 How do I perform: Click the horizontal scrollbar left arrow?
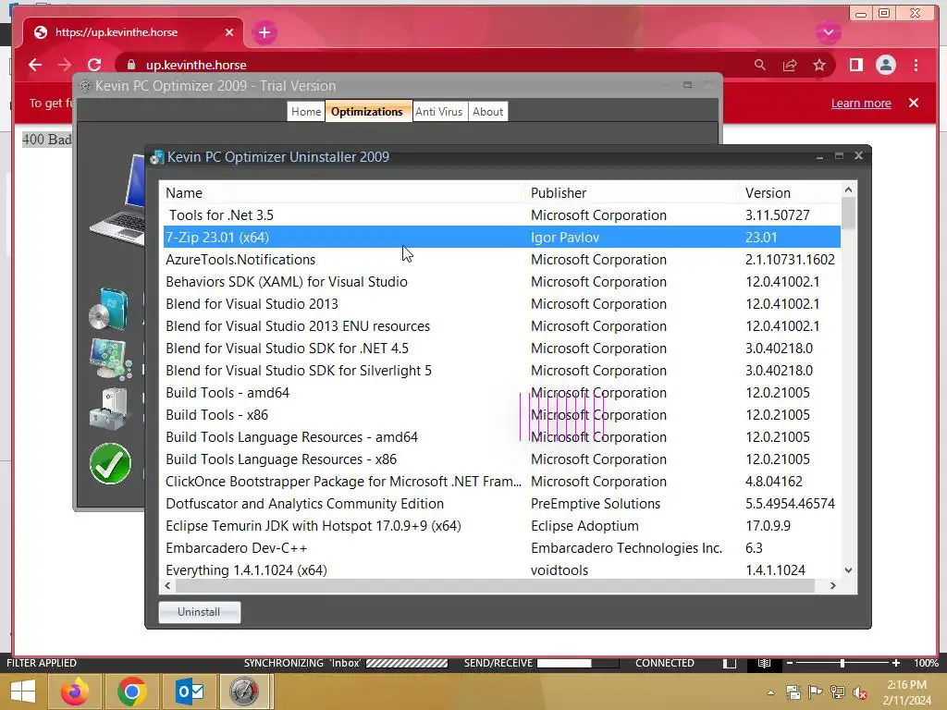[168, 585]
